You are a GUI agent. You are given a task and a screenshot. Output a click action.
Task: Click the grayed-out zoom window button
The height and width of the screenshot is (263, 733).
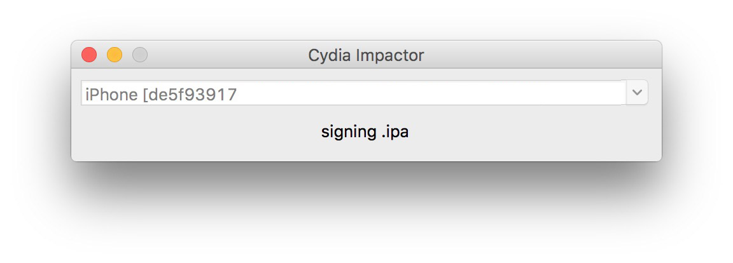pos(140,55)
